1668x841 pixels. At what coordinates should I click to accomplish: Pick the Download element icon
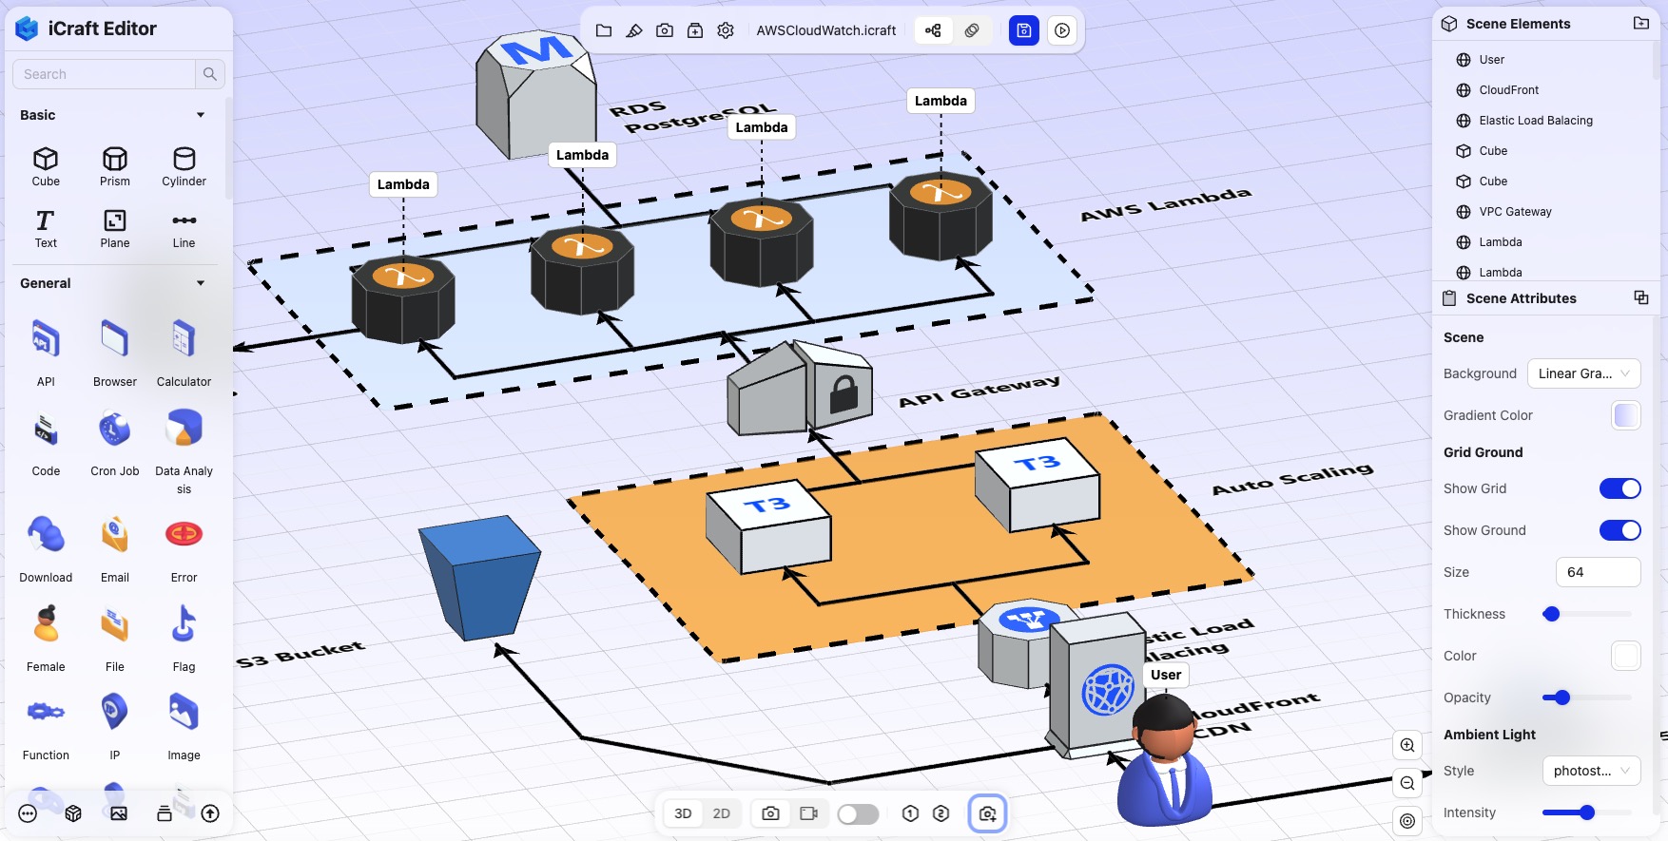point(46,535)
